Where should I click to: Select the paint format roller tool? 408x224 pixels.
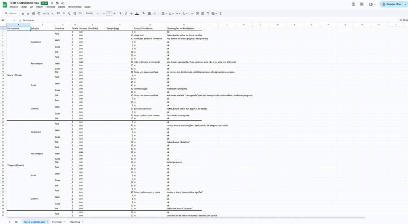click(39, 14)
